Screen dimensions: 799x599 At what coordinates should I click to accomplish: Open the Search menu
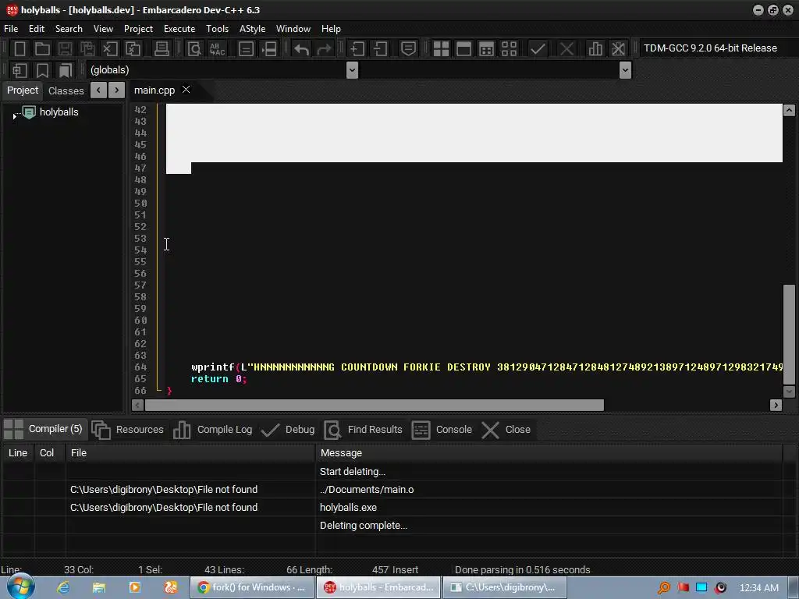click(69, 29)
